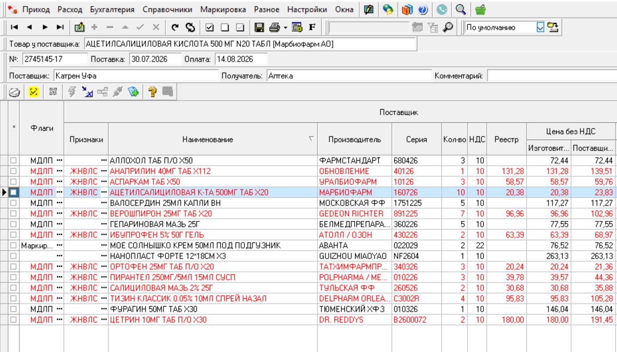617x352 pixels.
Task: Sort by the Серия column header
Action: [416, 139]
